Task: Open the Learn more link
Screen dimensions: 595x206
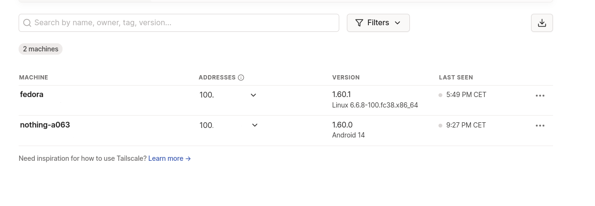Action: 169,158
